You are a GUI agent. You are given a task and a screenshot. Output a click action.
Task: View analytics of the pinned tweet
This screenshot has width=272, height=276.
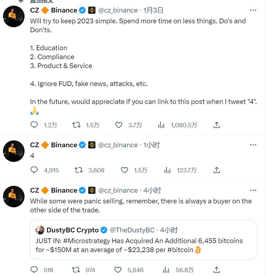pyautogui.click(x=161, y=125)
